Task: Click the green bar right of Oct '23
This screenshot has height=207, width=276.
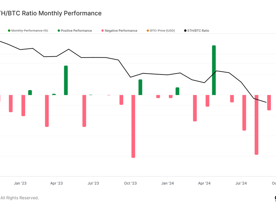Action: [140, 87]
